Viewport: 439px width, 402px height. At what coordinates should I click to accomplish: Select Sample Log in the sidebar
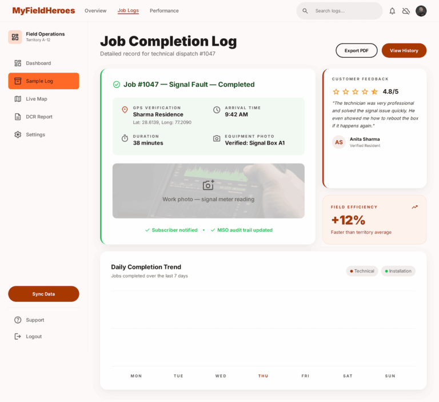pyautogui.click(x=43, y=81)
